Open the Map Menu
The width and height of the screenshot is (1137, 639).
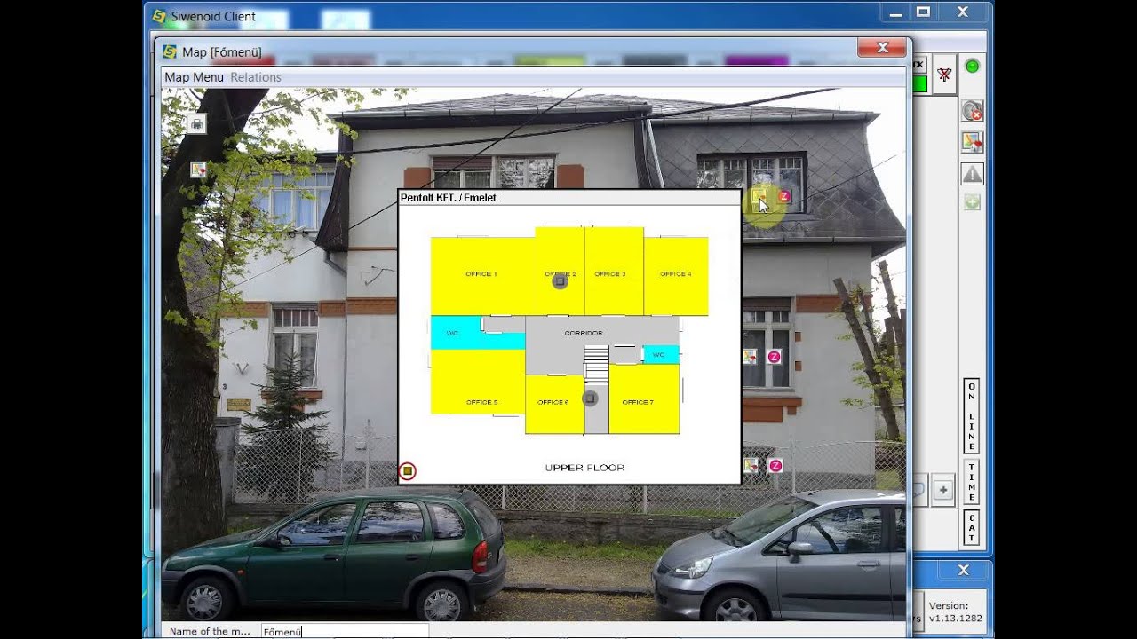pyautogui.click(x=194, y=77)
